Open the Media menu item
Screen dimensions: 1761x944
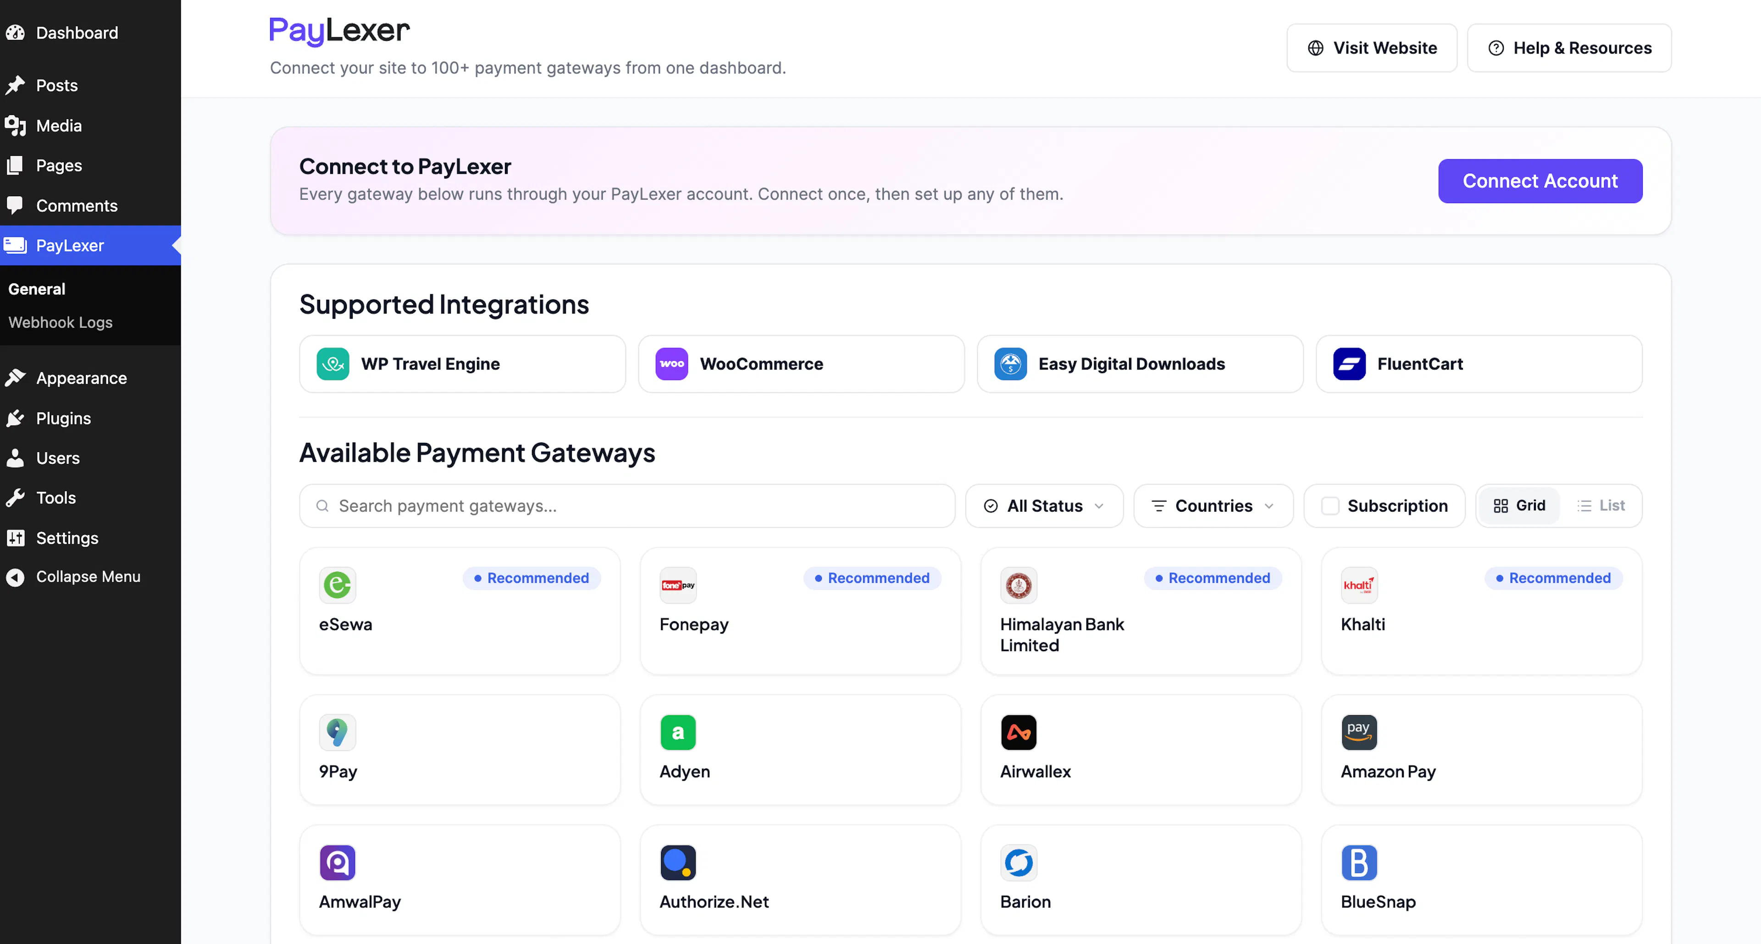tap(90, 125)
